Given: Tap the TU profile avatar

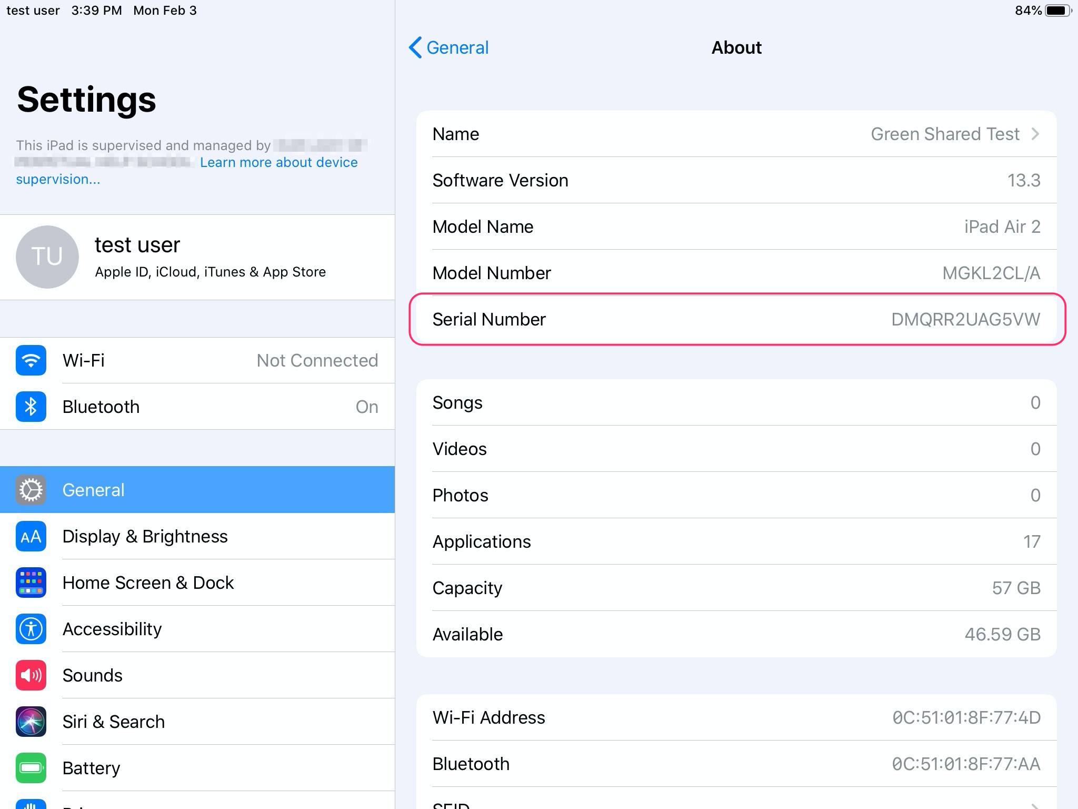Looking at the screenshot, I should point(47,257).
